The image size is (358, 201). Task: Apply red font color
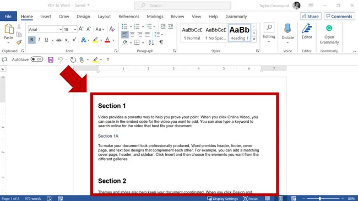point(107,40)
